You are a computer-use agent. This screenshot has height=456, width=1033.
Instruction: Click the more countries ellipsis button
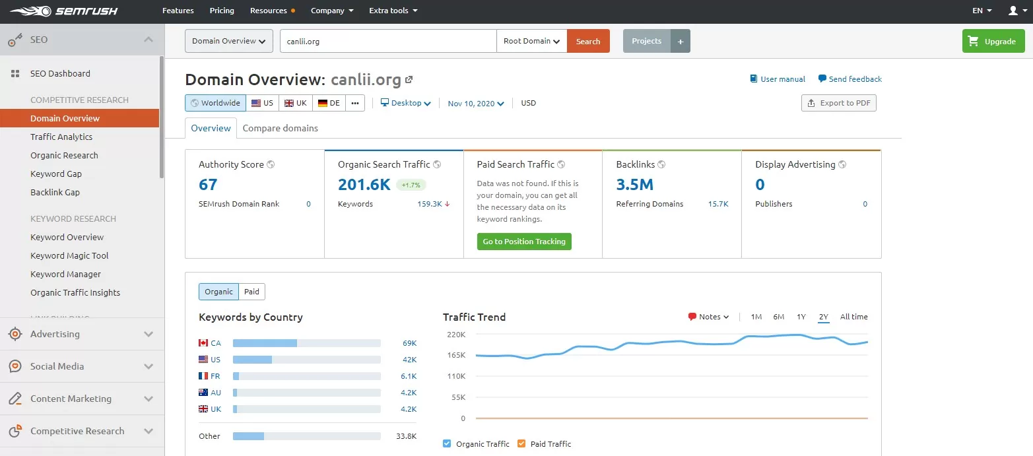click(x=355, y=103)
